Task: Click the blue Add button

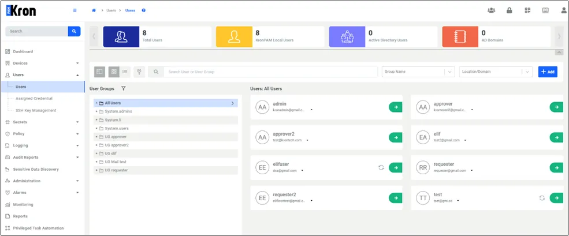Action: pos(548,72)
